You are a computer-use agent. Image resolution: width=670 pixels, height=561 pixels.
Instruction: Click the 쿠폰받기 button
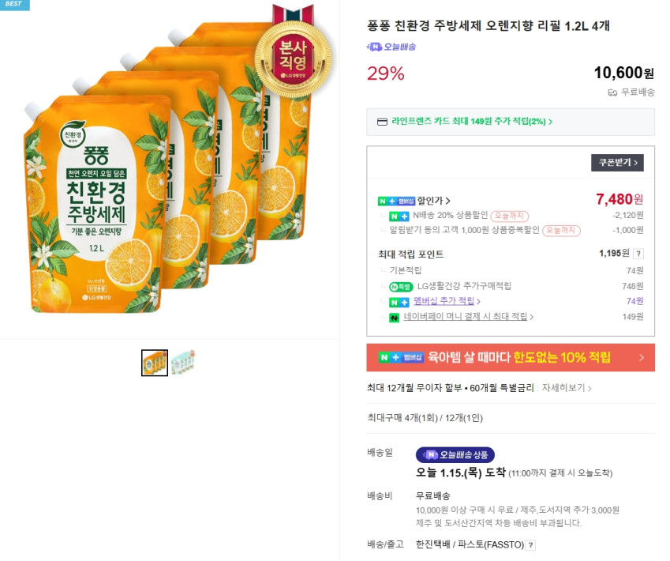coord(617,163)
